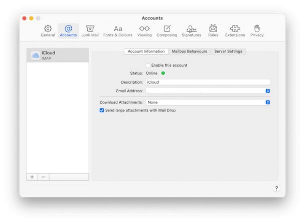Viewport: 305px width, 223px height.
Task: Switch to Mailbox Behaviours tab
Action: click(189, 51)
